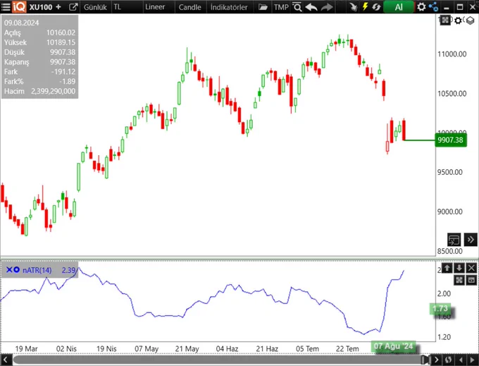Redo the chart action
This screenshot has height=366, width=479.
[x=327, y=7]
